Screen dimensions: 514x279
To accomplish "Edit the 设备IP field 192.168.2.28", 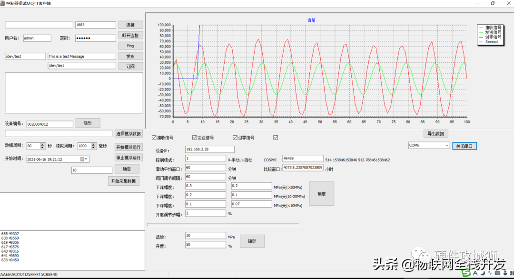I will click(x=210, y=149).
